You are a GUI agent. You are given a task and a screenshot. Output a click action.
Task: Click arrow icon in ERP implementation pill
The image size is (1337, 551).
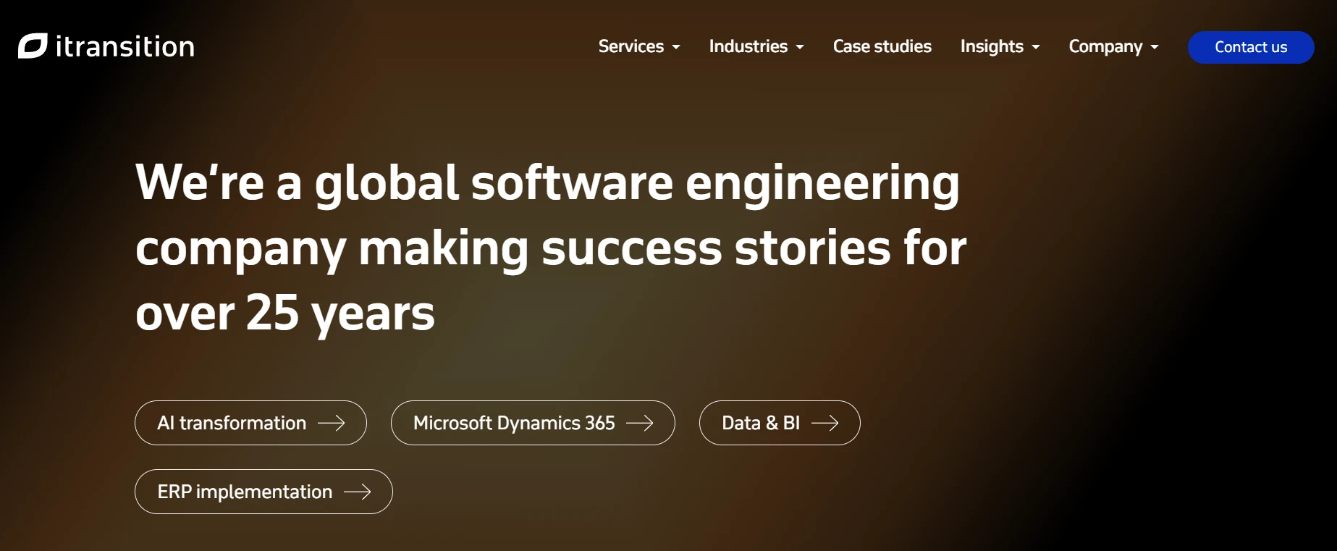point(358,492)
